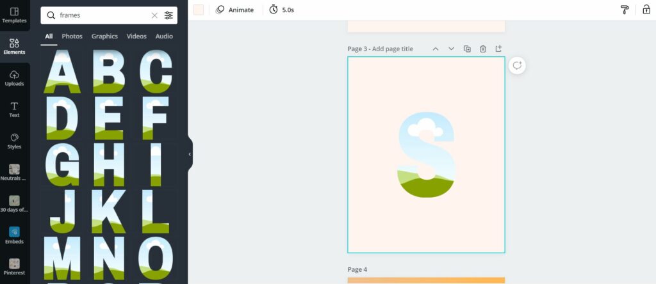656x284 pixels.
Task: Toggle the lock icon in toolbar
Action: click(x=646, y=10)
